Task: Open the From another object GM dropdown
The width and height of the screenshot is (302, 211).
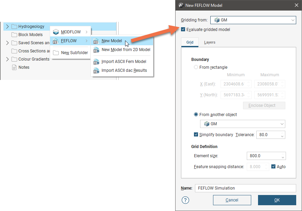Action: (x=242, y=124)
